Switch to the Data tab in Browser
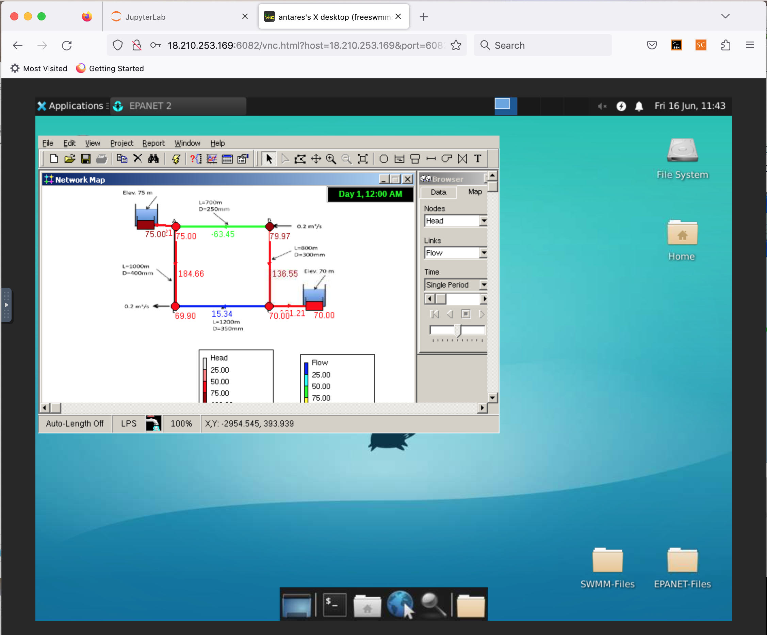767x635 pixels. point(438,192)
